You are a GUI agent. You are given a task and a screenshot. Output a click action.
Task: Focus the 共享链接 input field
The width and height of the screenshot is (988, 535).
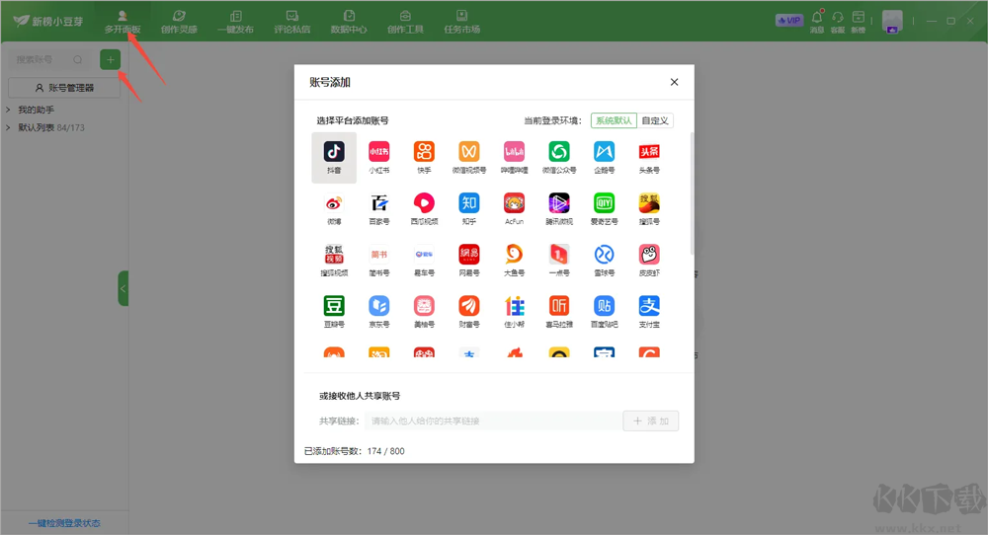coord(493,421)
